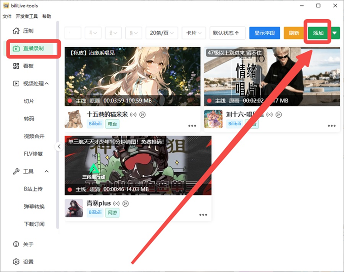This screenshot has width=344, height=272.
Task: Toggle 默认状态 sort order
Action: coord(227,33)
